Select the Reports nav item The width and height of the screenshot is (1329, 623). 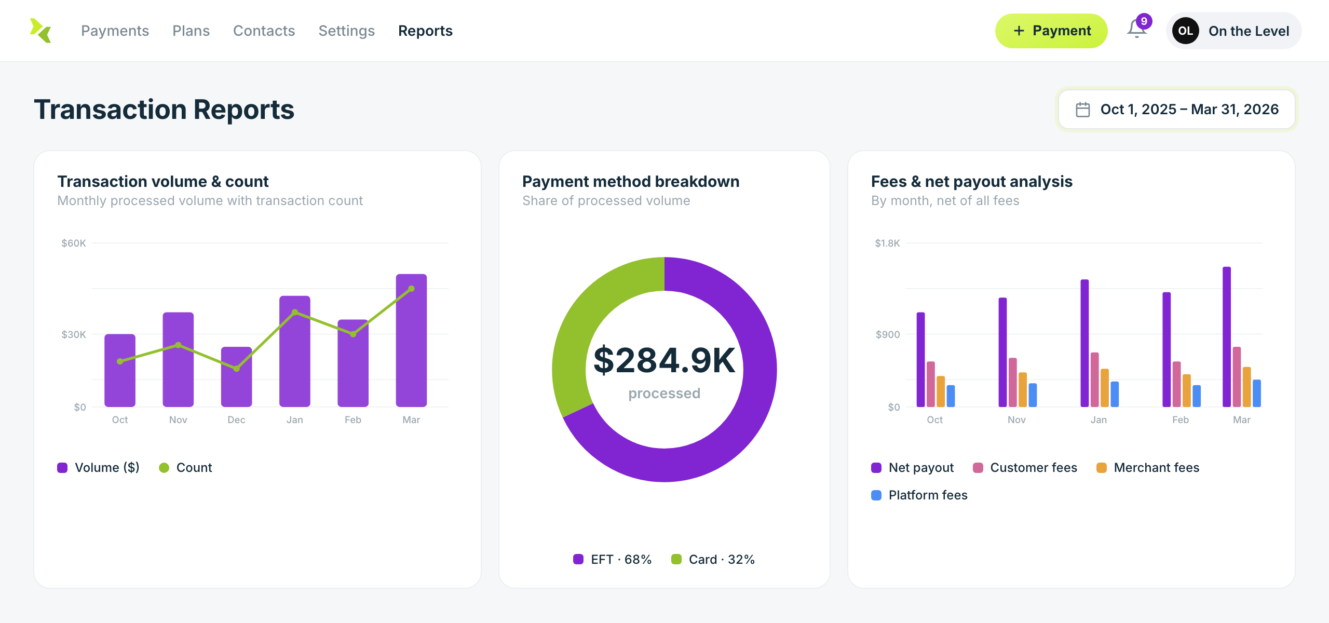click(425, 31)
